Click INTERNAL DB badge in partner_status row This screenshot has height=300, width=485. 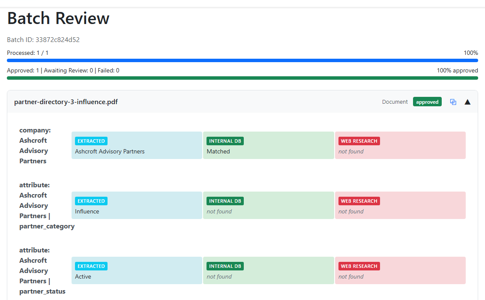pyautogui.click(x=225, y=266)
